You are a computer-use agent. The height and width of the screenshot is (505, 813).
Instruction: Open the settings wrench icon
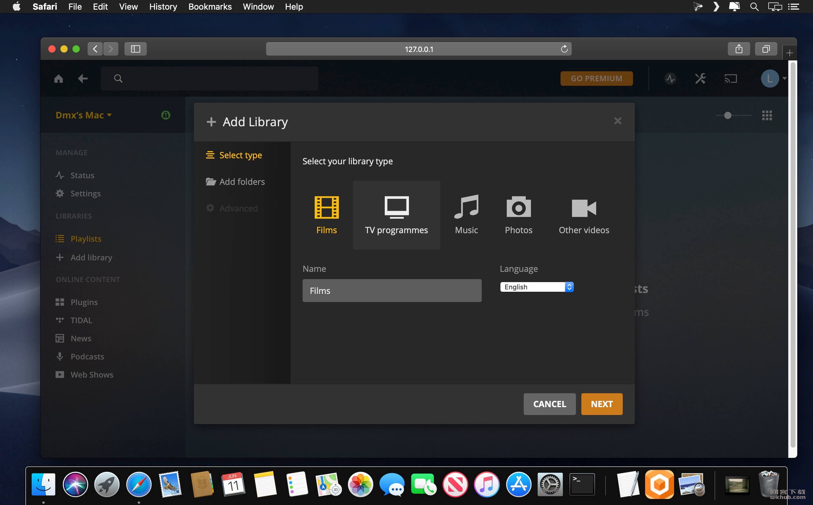[x=700, y=79]
